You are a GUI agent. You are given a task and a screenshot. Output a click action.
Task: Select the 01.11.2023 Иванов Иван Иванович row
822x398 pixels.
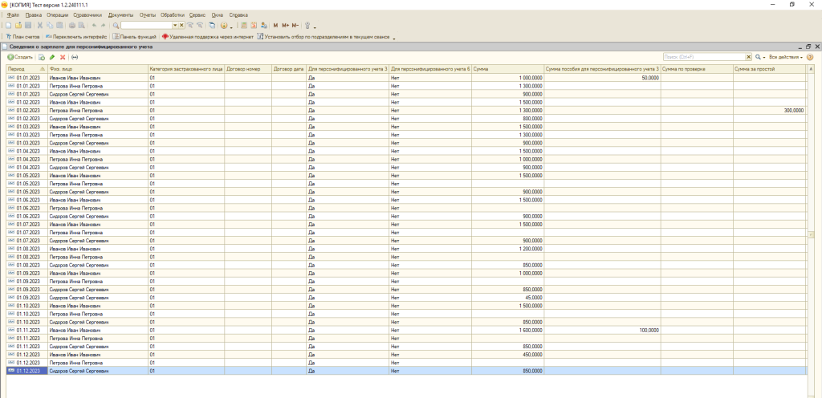[75, 330]
